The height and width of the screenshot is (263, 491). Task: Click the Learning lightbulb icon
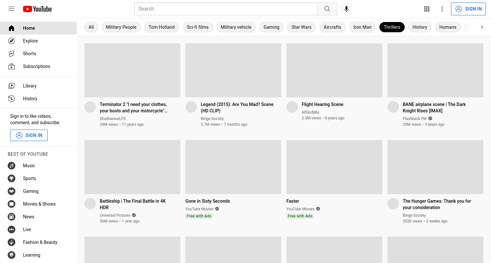(12, 255)
